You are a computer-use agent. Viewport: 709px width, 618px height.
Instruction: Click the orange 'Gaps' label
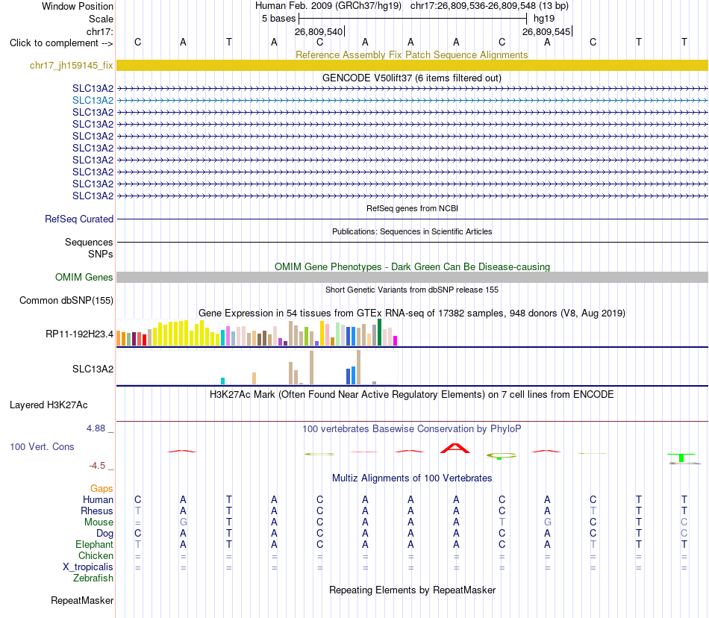coord(101,488)
